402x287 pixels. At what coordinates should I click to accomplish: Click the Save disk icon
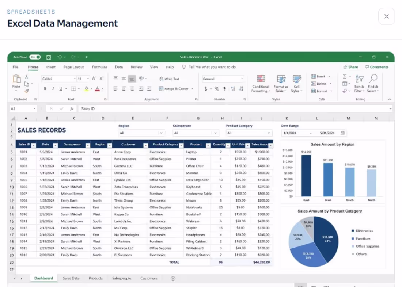coord(49,57)
